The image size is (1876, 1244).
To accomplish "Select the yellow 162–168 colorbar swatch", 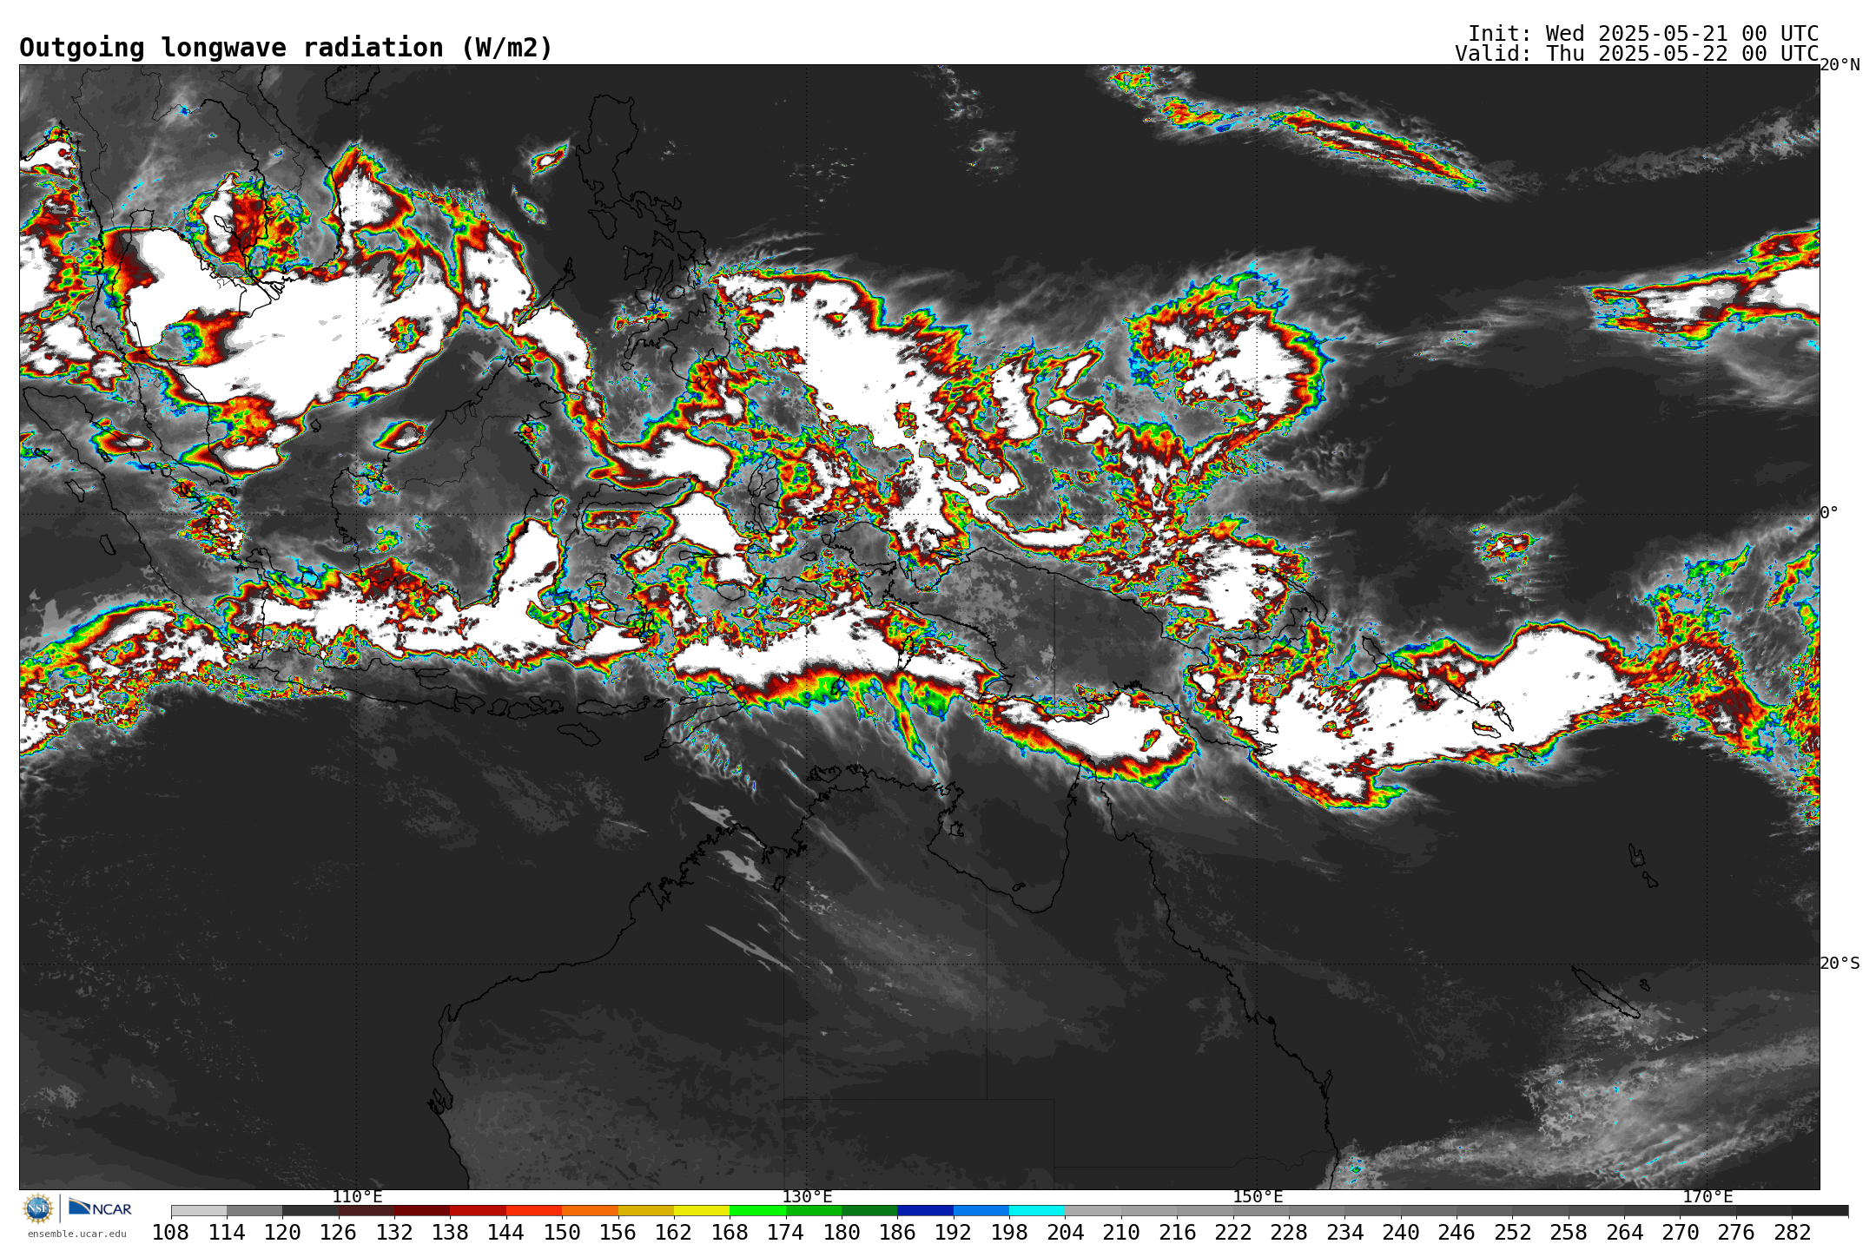I will 701,1211.
